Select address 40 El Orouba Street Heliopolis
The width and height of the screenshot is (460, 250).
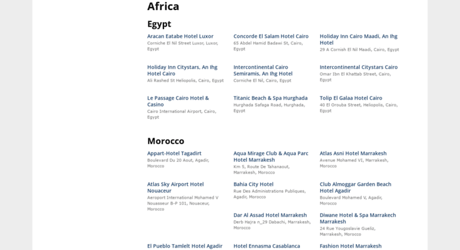pyautogui.click(x=359, y=108)
